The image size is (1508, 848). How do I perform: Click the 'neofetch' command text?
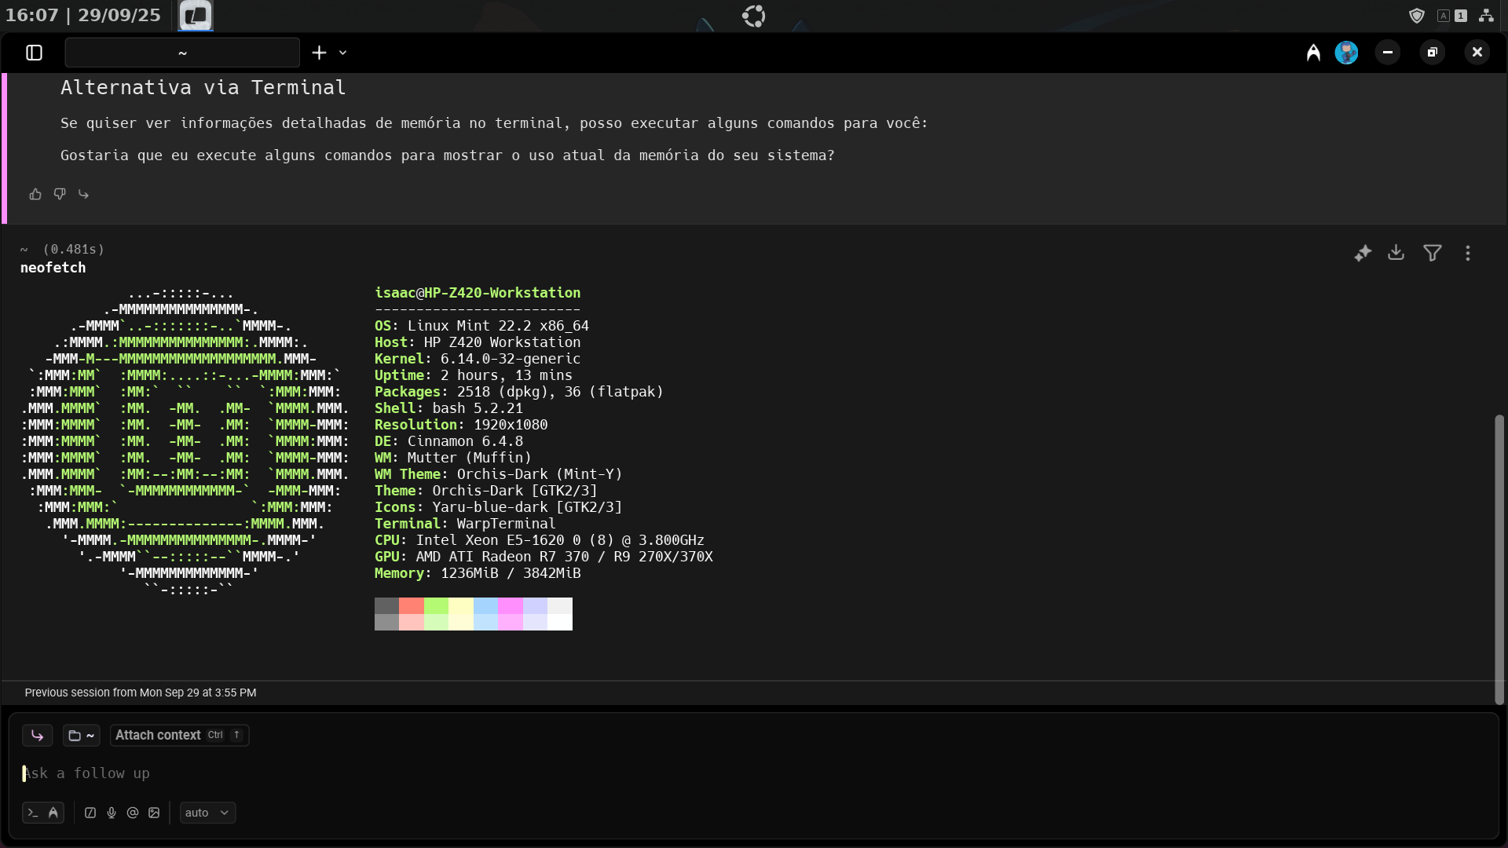pyautogui.click(x=53, y=268)
